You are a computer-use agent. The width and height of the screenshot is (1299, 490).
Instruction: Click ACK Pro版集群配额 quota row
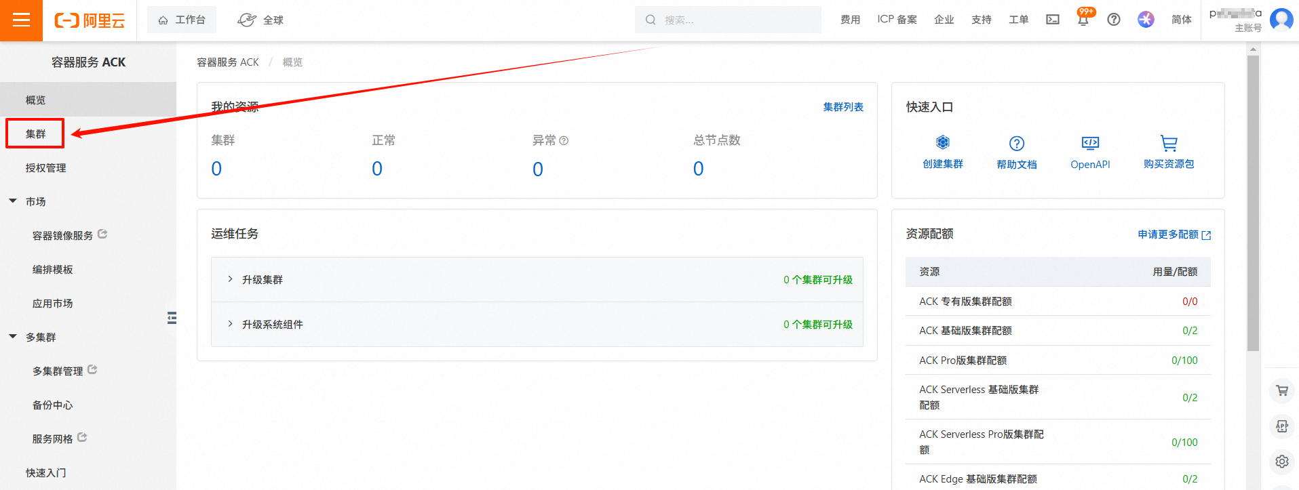point(1058,361)
